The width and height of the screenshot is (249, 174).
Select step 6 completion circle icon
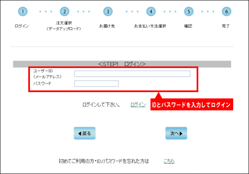pyautogui.click(x=227, y=12)
